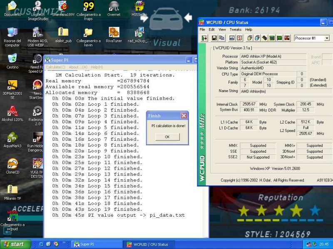Select the Milanim TP folder icon

[12, 193]
